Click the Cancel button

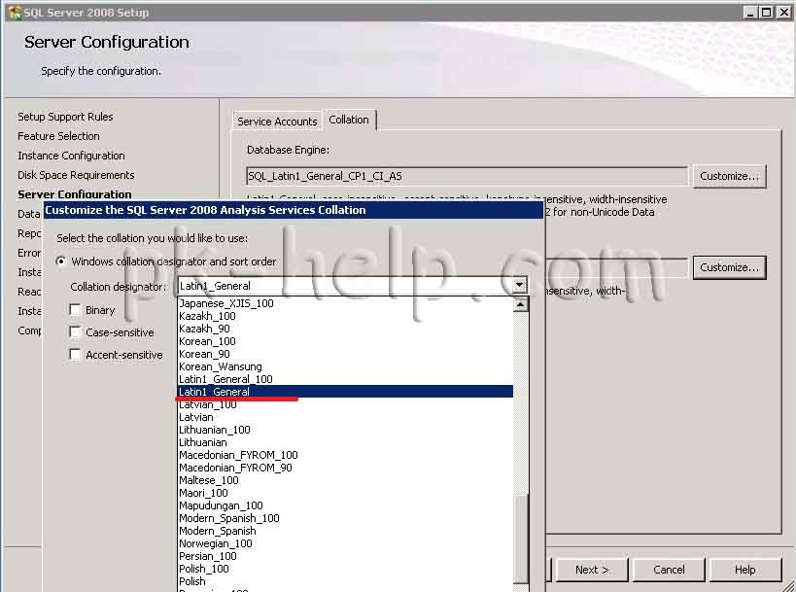tap(669, 570)
